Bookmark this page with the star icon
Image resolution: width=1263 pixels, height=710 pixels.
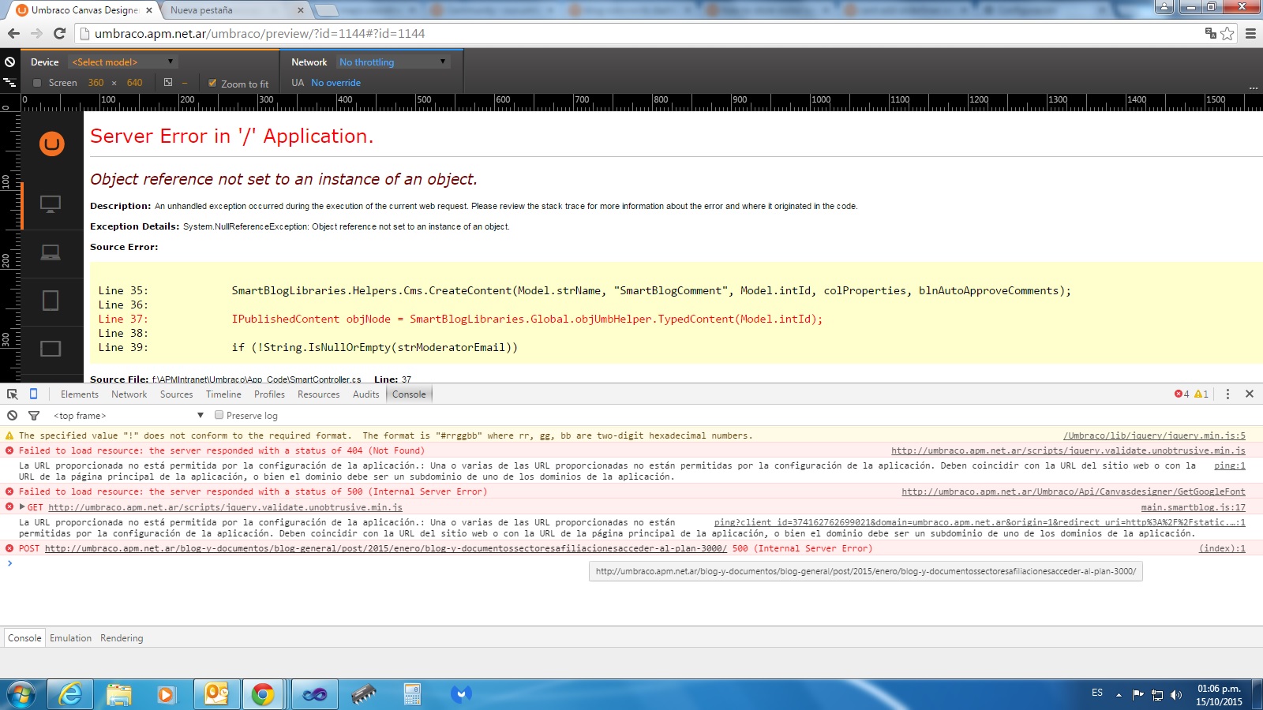point(1227,33)
